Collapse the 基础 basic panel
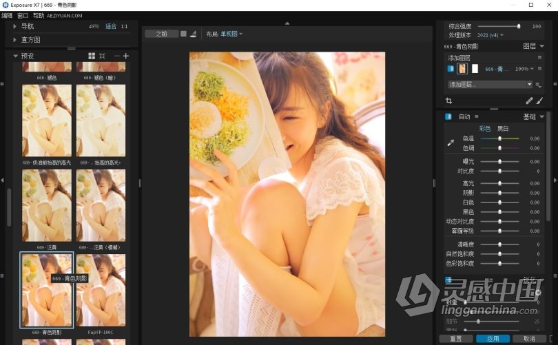This screenshot has width=558, height=345. [541, 116]
